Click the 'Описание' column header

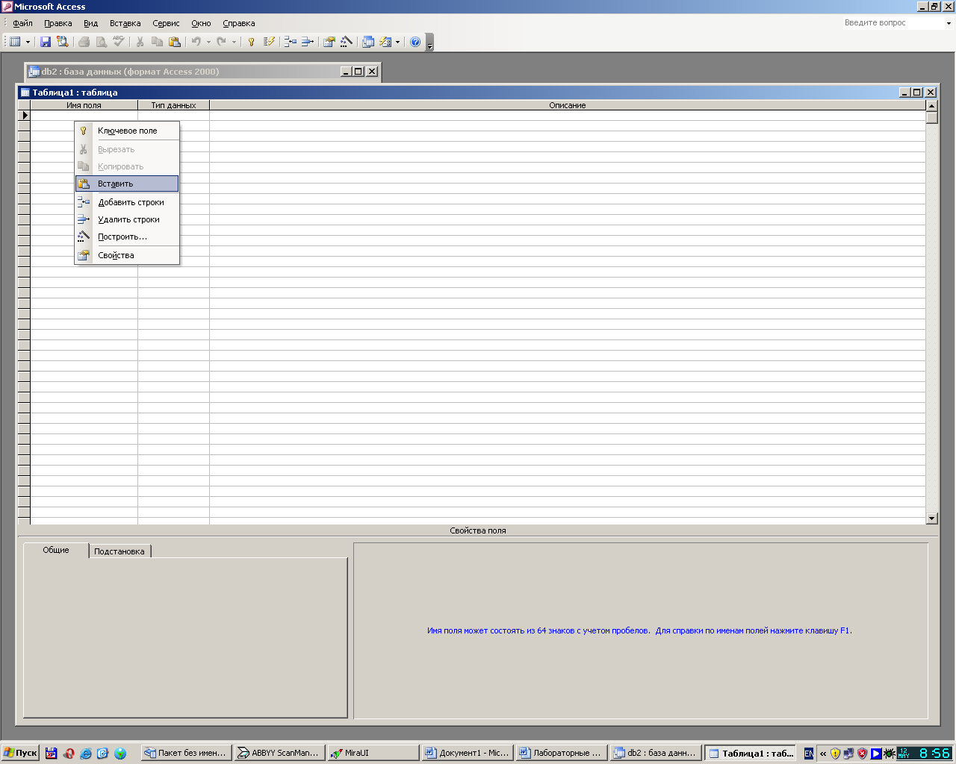tap(567, 105)
